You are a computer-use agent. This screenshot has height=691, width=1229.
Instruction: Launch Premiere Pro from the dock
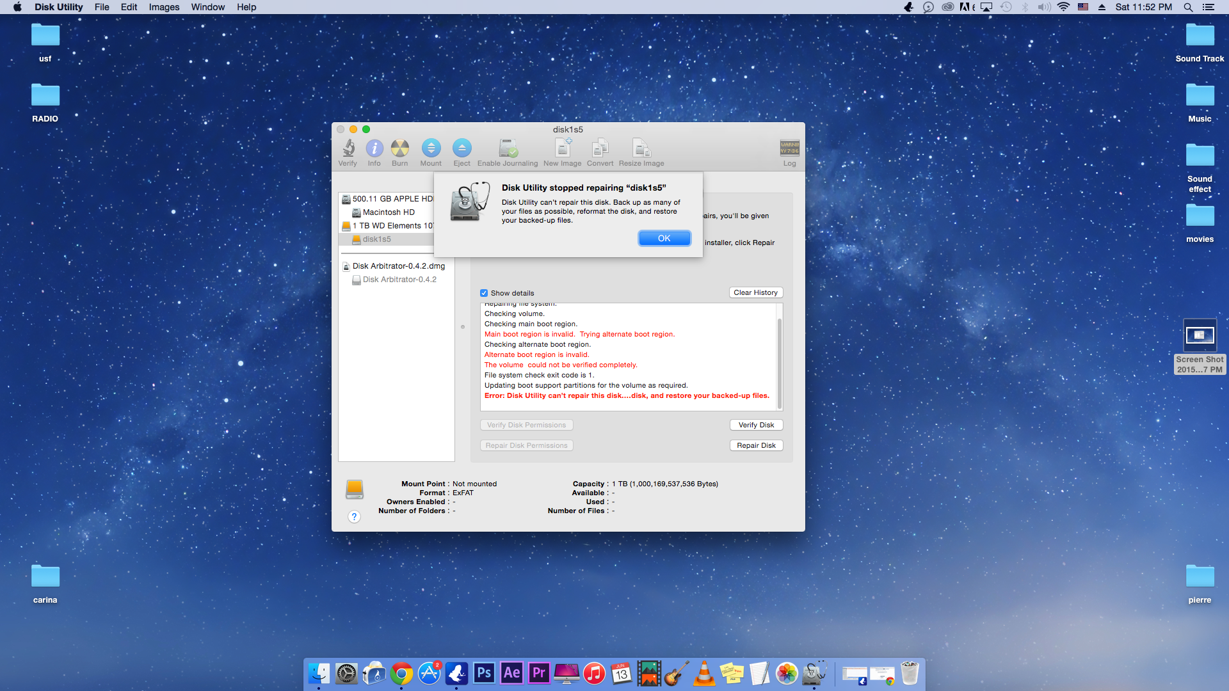[x=539, y=673]
